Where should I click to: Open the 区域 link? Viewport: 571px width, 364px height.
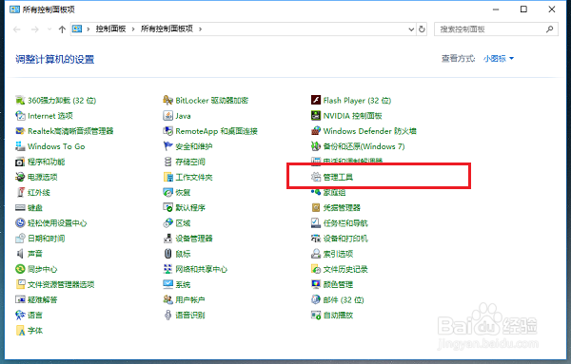[183, 223]
